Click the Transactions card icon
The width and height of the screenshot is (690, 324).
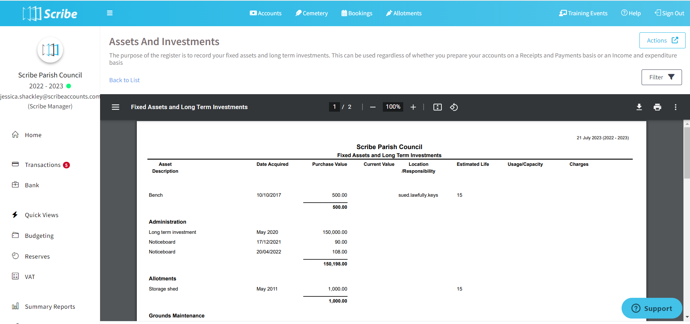coord(15,164)
